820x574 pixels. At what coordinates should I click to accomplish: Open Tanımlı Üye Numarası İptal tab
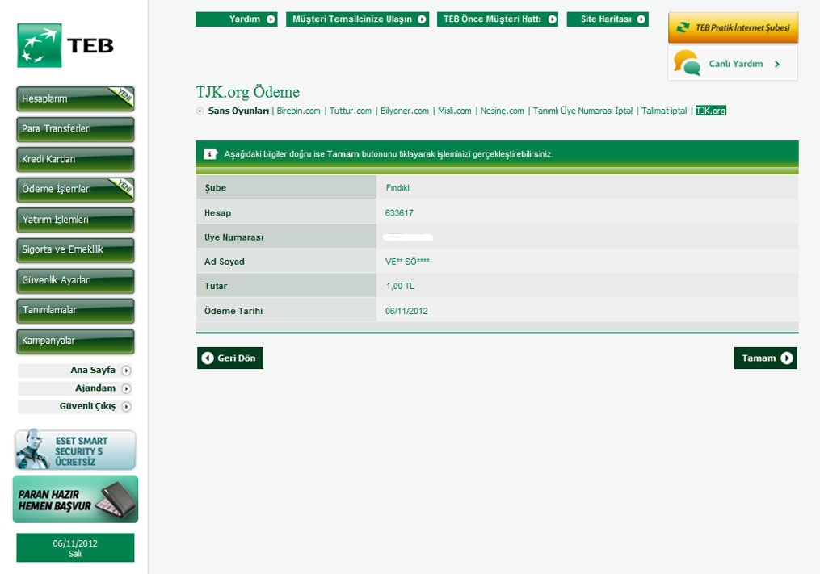(582, 111)
